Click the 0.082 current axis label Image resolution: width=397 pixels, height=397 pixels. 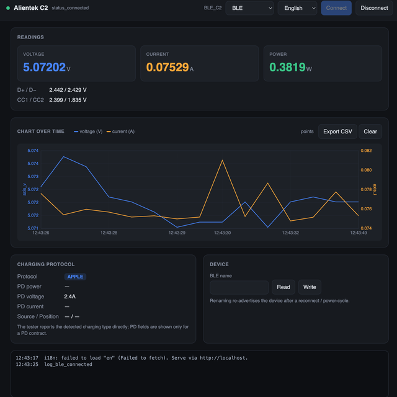pos(366,150)
